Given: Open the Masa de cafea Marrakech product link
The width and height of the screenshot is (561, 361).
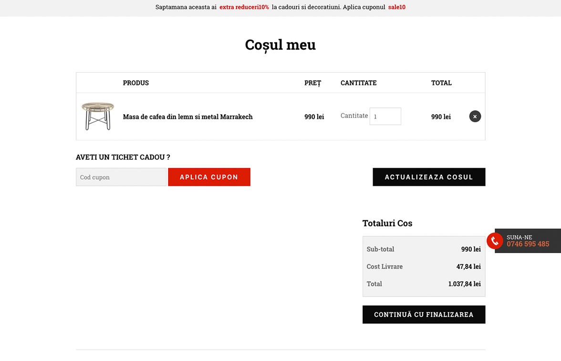Looking at the screenshot, I should (187, 117).
